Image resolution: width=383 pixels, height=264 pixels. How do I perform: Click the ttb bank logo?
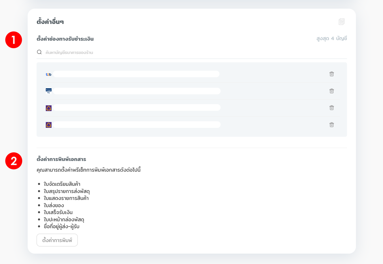coord(49,74)
